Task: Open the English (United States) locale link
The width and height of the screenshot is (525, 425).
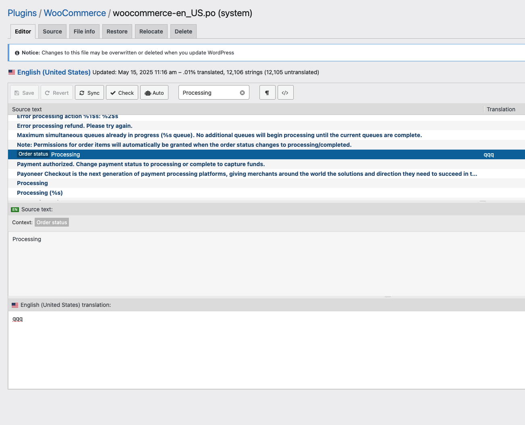Action: click(54, 72)
